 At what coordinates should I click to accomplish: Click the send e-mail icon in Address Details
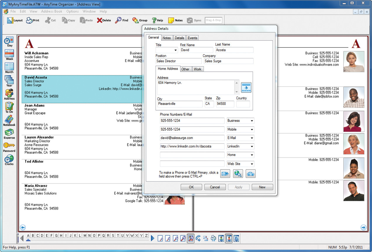(x=225, y=174)
